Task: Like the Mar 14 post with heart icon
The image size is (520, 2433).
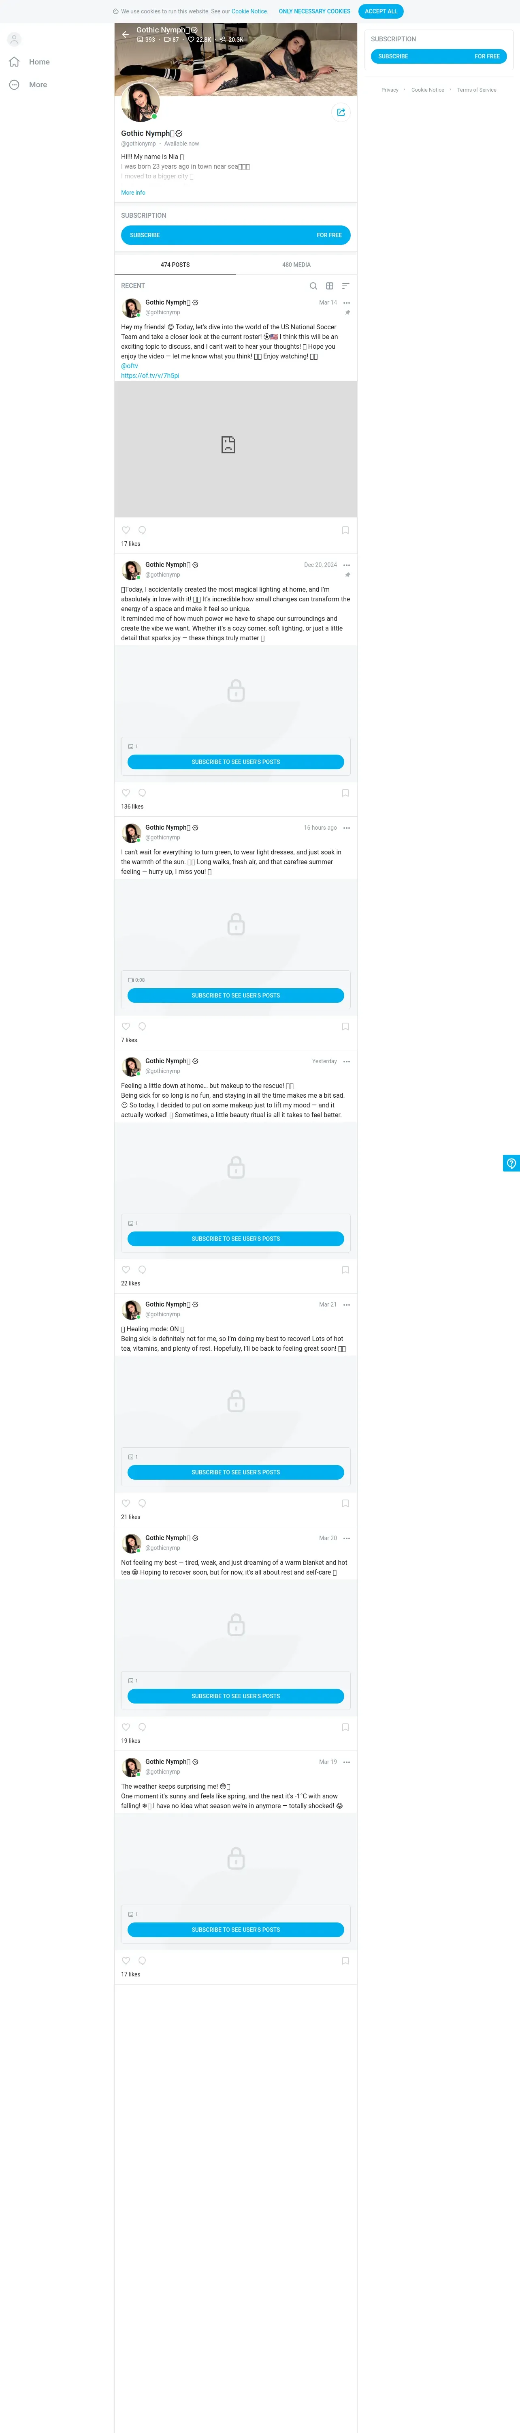Action: 126,530
